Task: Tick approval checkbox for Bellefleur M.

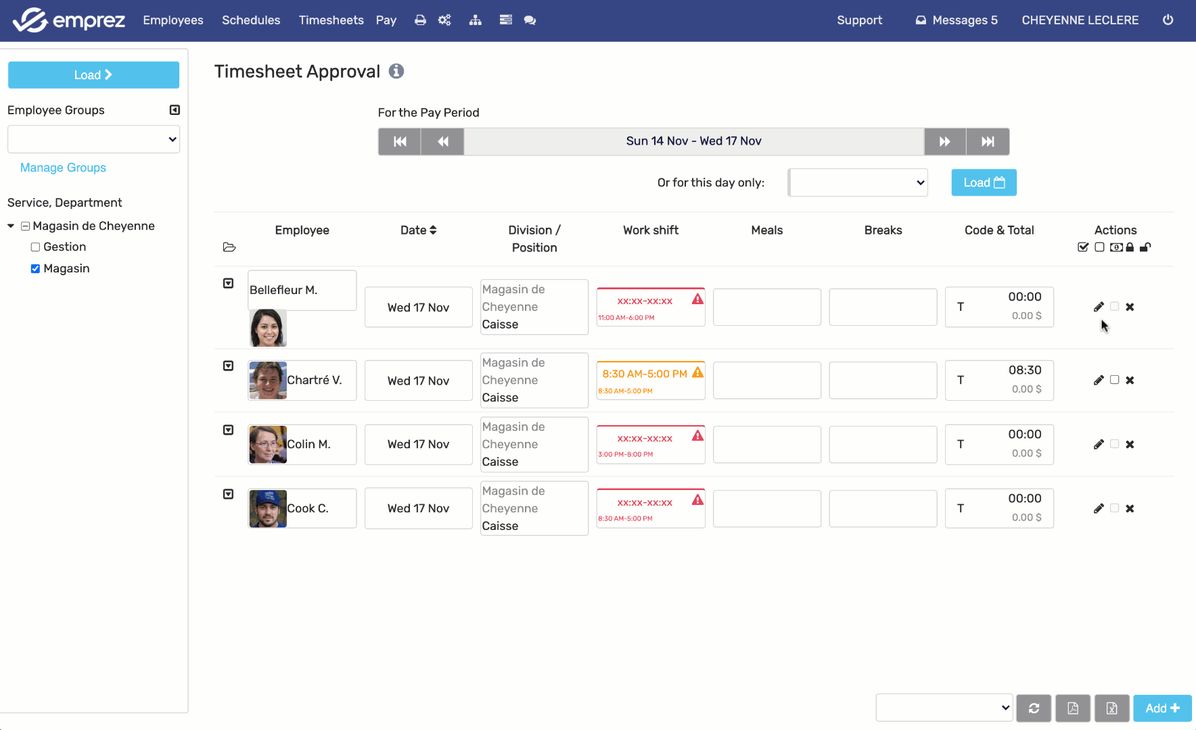Action: (x=1114, y=307)
